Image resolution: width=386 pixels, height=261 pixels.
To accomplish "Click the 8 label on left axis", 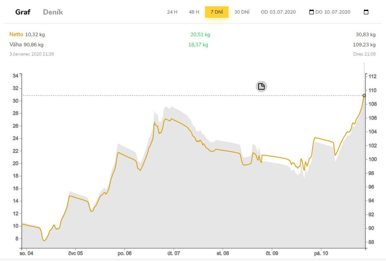I will pyautogui.click(x=17, y=238).
